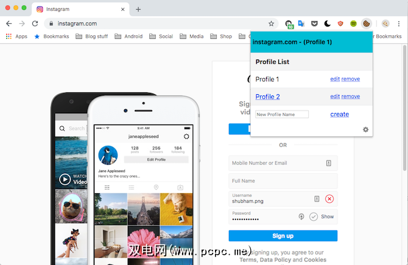This screenshot has height=265, width=408.
Task: Click the autofill icon in Mobile Number field
Action: coord(329,163)
